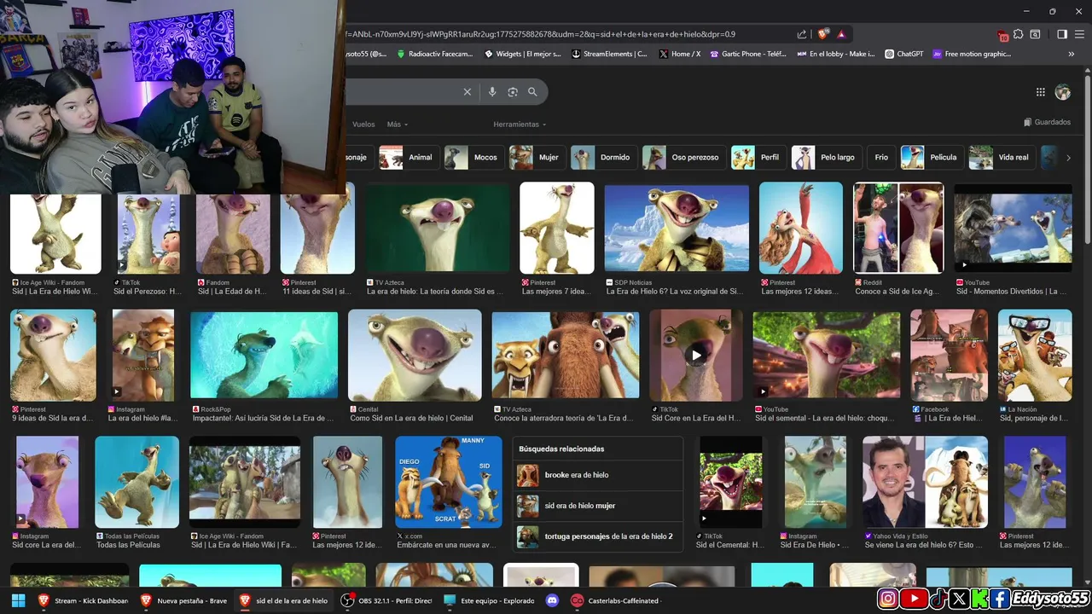This screenshot has height=614, width=1092.
Task: Select the Frio filter chip
Action: (881, 157)
